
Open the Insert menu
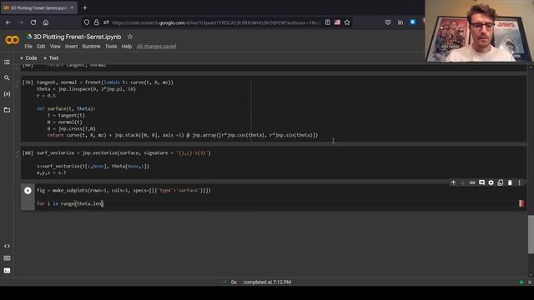click(71, 47)
